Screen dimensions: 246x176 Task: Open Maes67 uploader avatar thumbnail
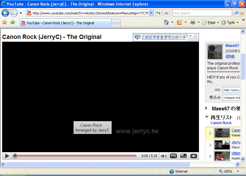tap(215, 52)
